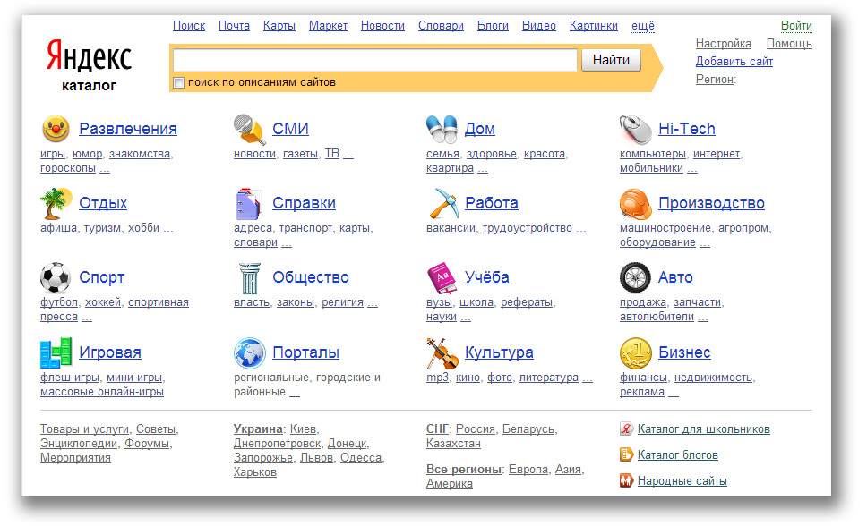Show more Порталы subcategories via ellipsis

pyautogui.click(x=295, y=391)
